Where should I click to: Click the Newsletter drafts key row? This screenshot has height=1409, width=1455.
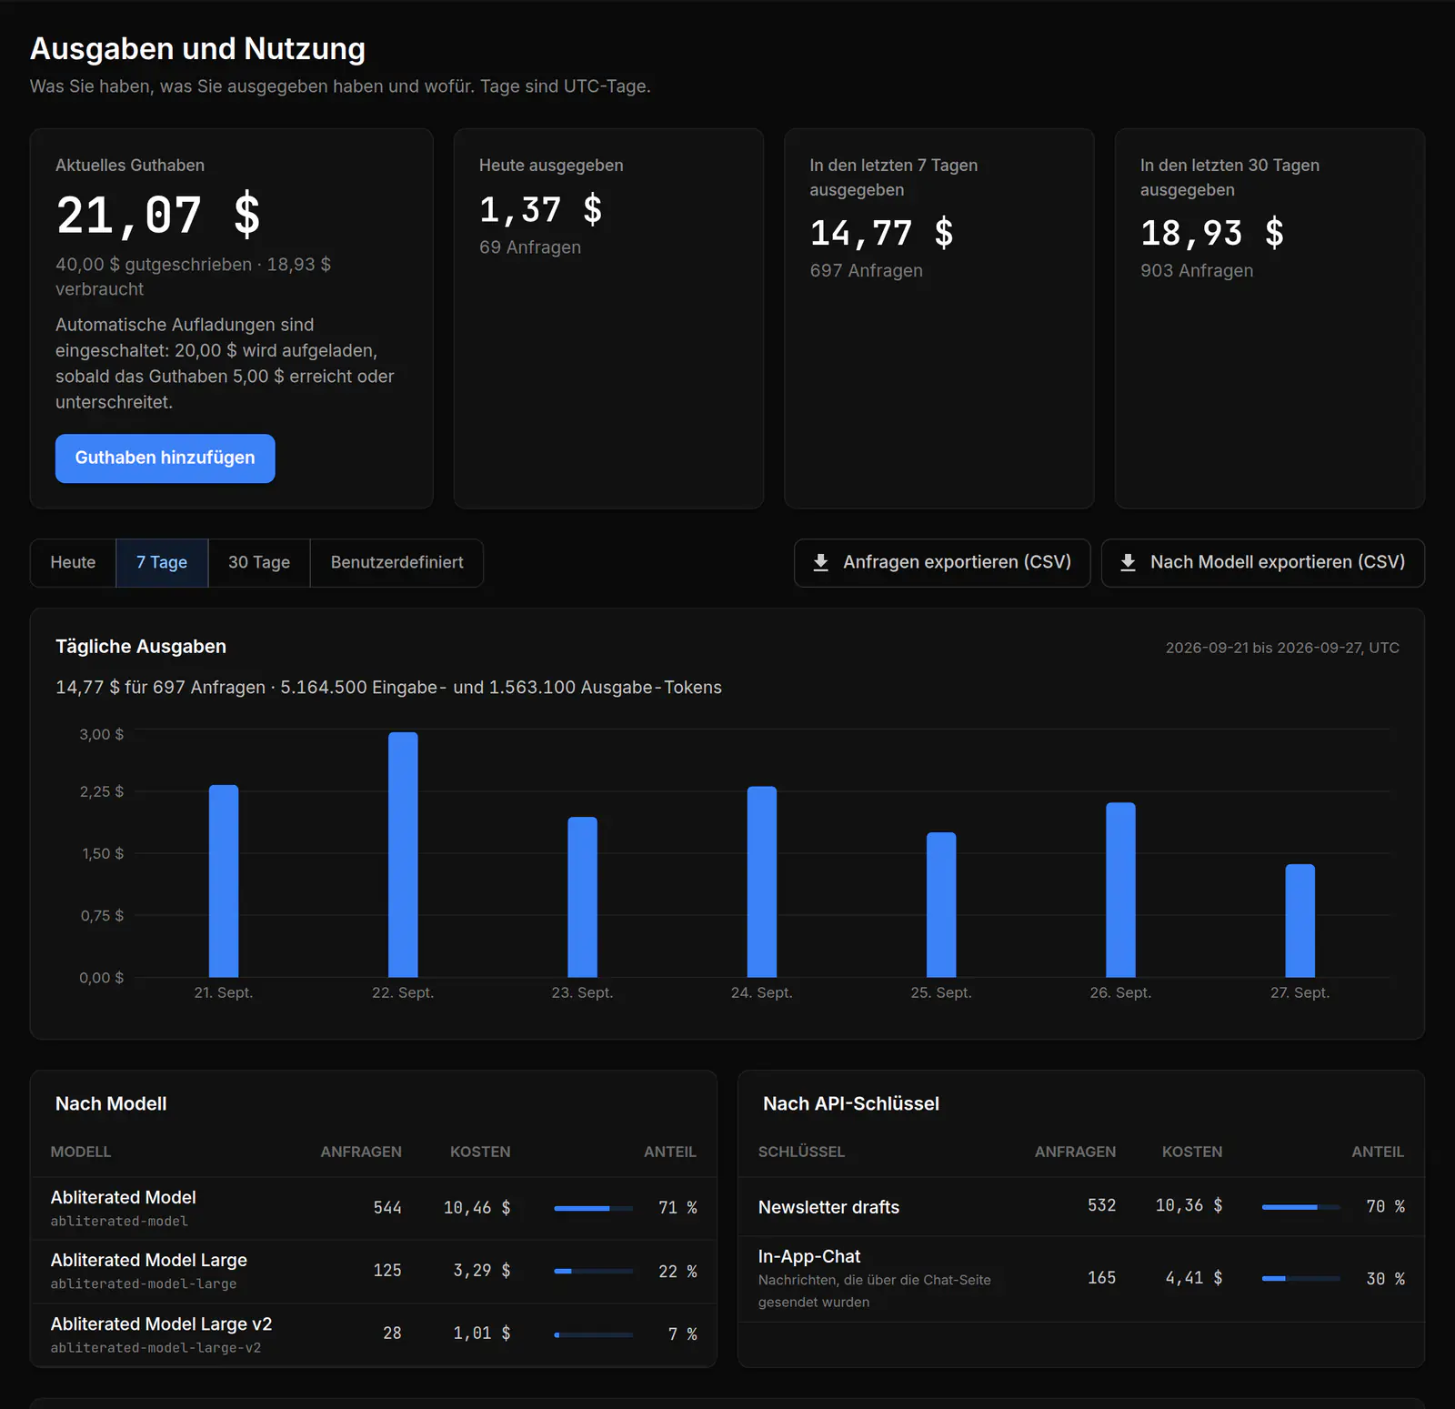(x=1081, y=1207)
